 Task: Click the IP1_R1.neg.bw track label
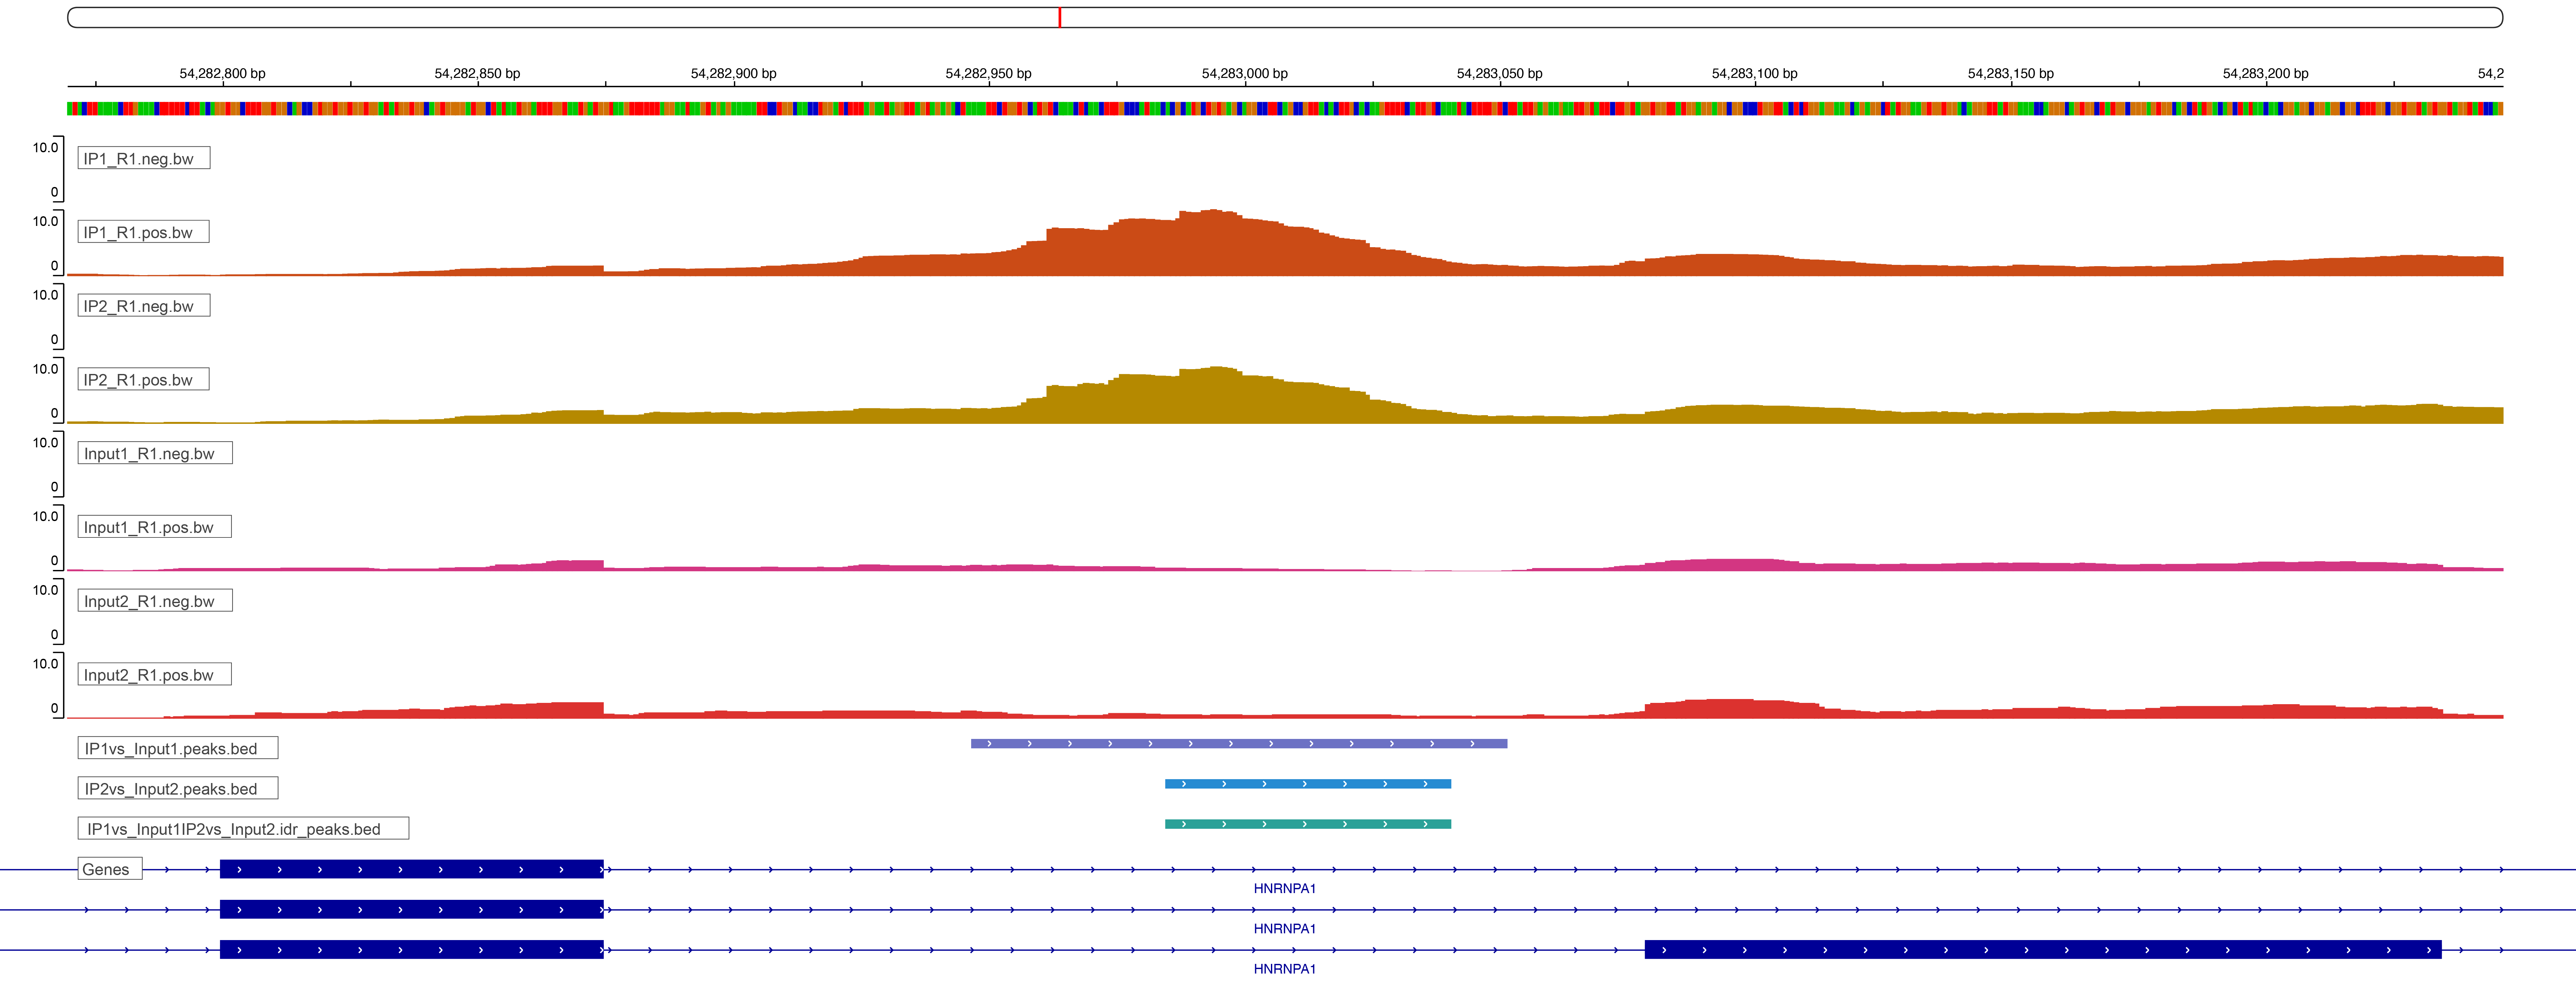click(144, 158)
